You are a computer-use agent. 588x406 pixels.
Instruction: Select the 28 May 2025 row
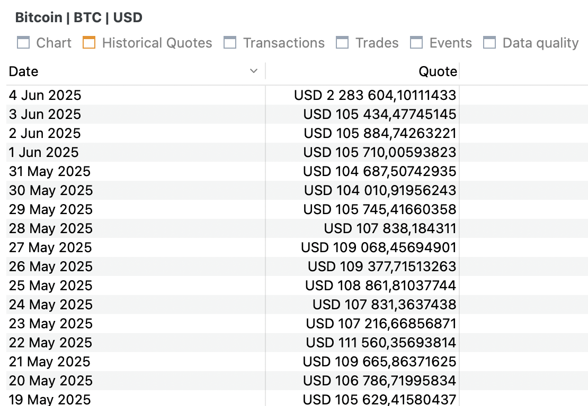click(x=297, y=228)
